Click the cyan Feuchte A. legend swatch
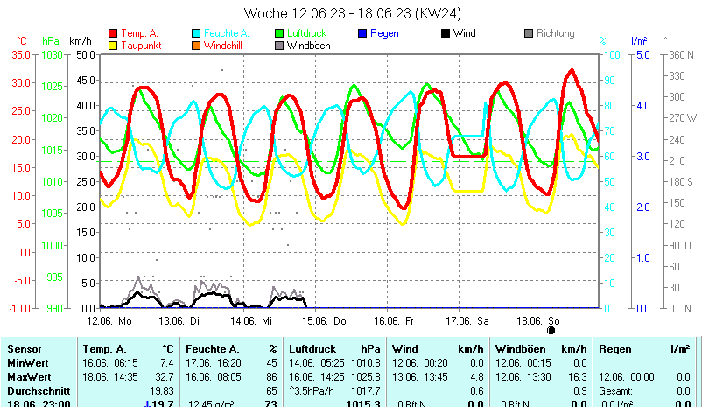The width and height of the screenshot is (709, 407). 196,33
